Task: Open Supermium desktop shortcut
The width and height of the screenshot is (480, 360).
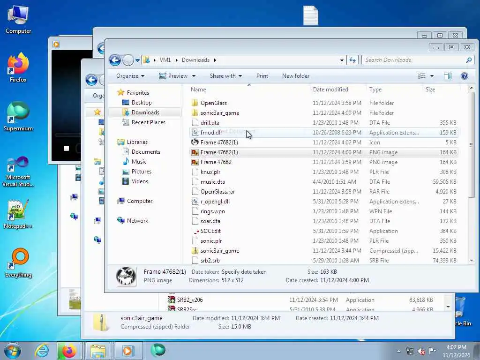Action: (18, 117)
